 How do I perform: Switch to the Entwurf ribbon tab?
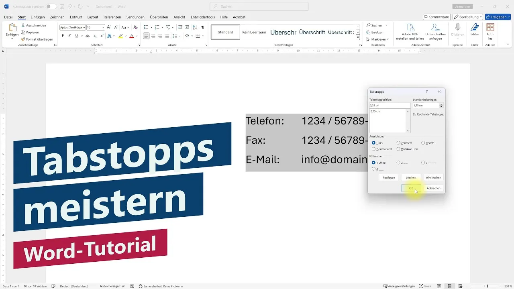click(76, 17)
